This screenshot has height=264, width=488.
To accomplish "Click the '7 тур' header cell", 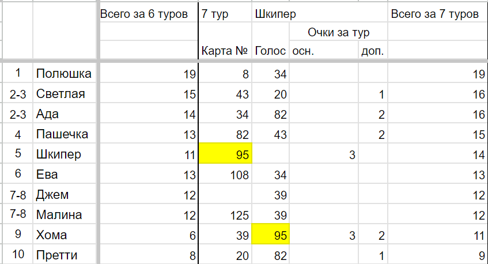I will [225, 13].
